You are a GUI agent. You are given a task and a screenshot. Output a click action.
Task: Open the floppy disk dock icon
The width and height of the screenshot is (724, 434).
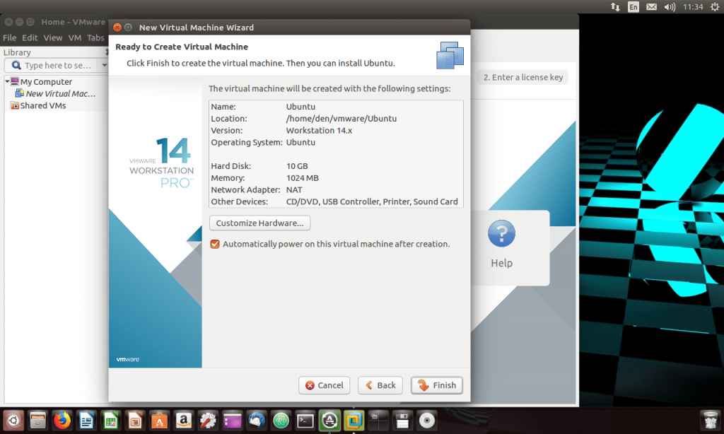click(x=402, y=421)
